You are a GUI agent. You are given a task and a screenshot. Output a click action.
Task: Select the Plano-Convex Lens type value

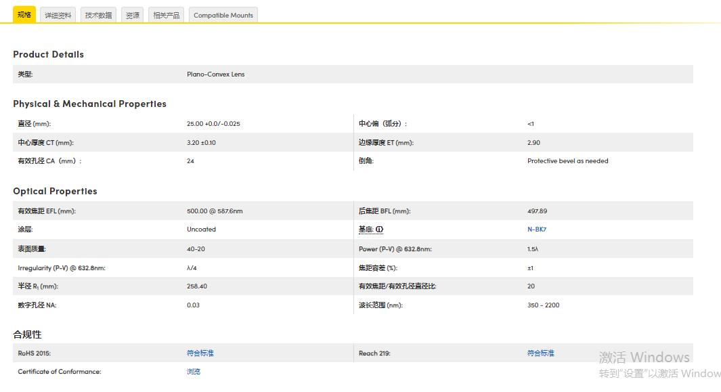point(215,74)
